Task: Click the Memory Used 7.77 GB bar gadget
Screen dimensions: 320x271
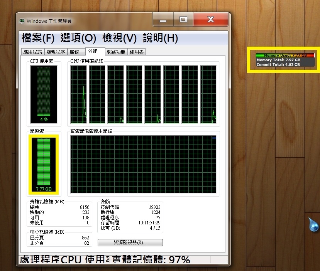Action: click(x=285, y=55)
